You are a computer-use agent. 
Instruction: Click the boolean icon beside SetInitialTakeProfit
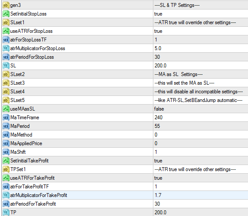pyautogui.click(x=6, y=161)
